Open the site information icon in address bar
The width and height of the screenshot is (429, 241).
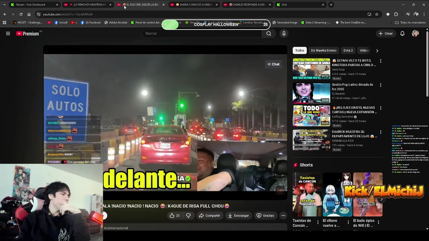click(x=39, y=14)
